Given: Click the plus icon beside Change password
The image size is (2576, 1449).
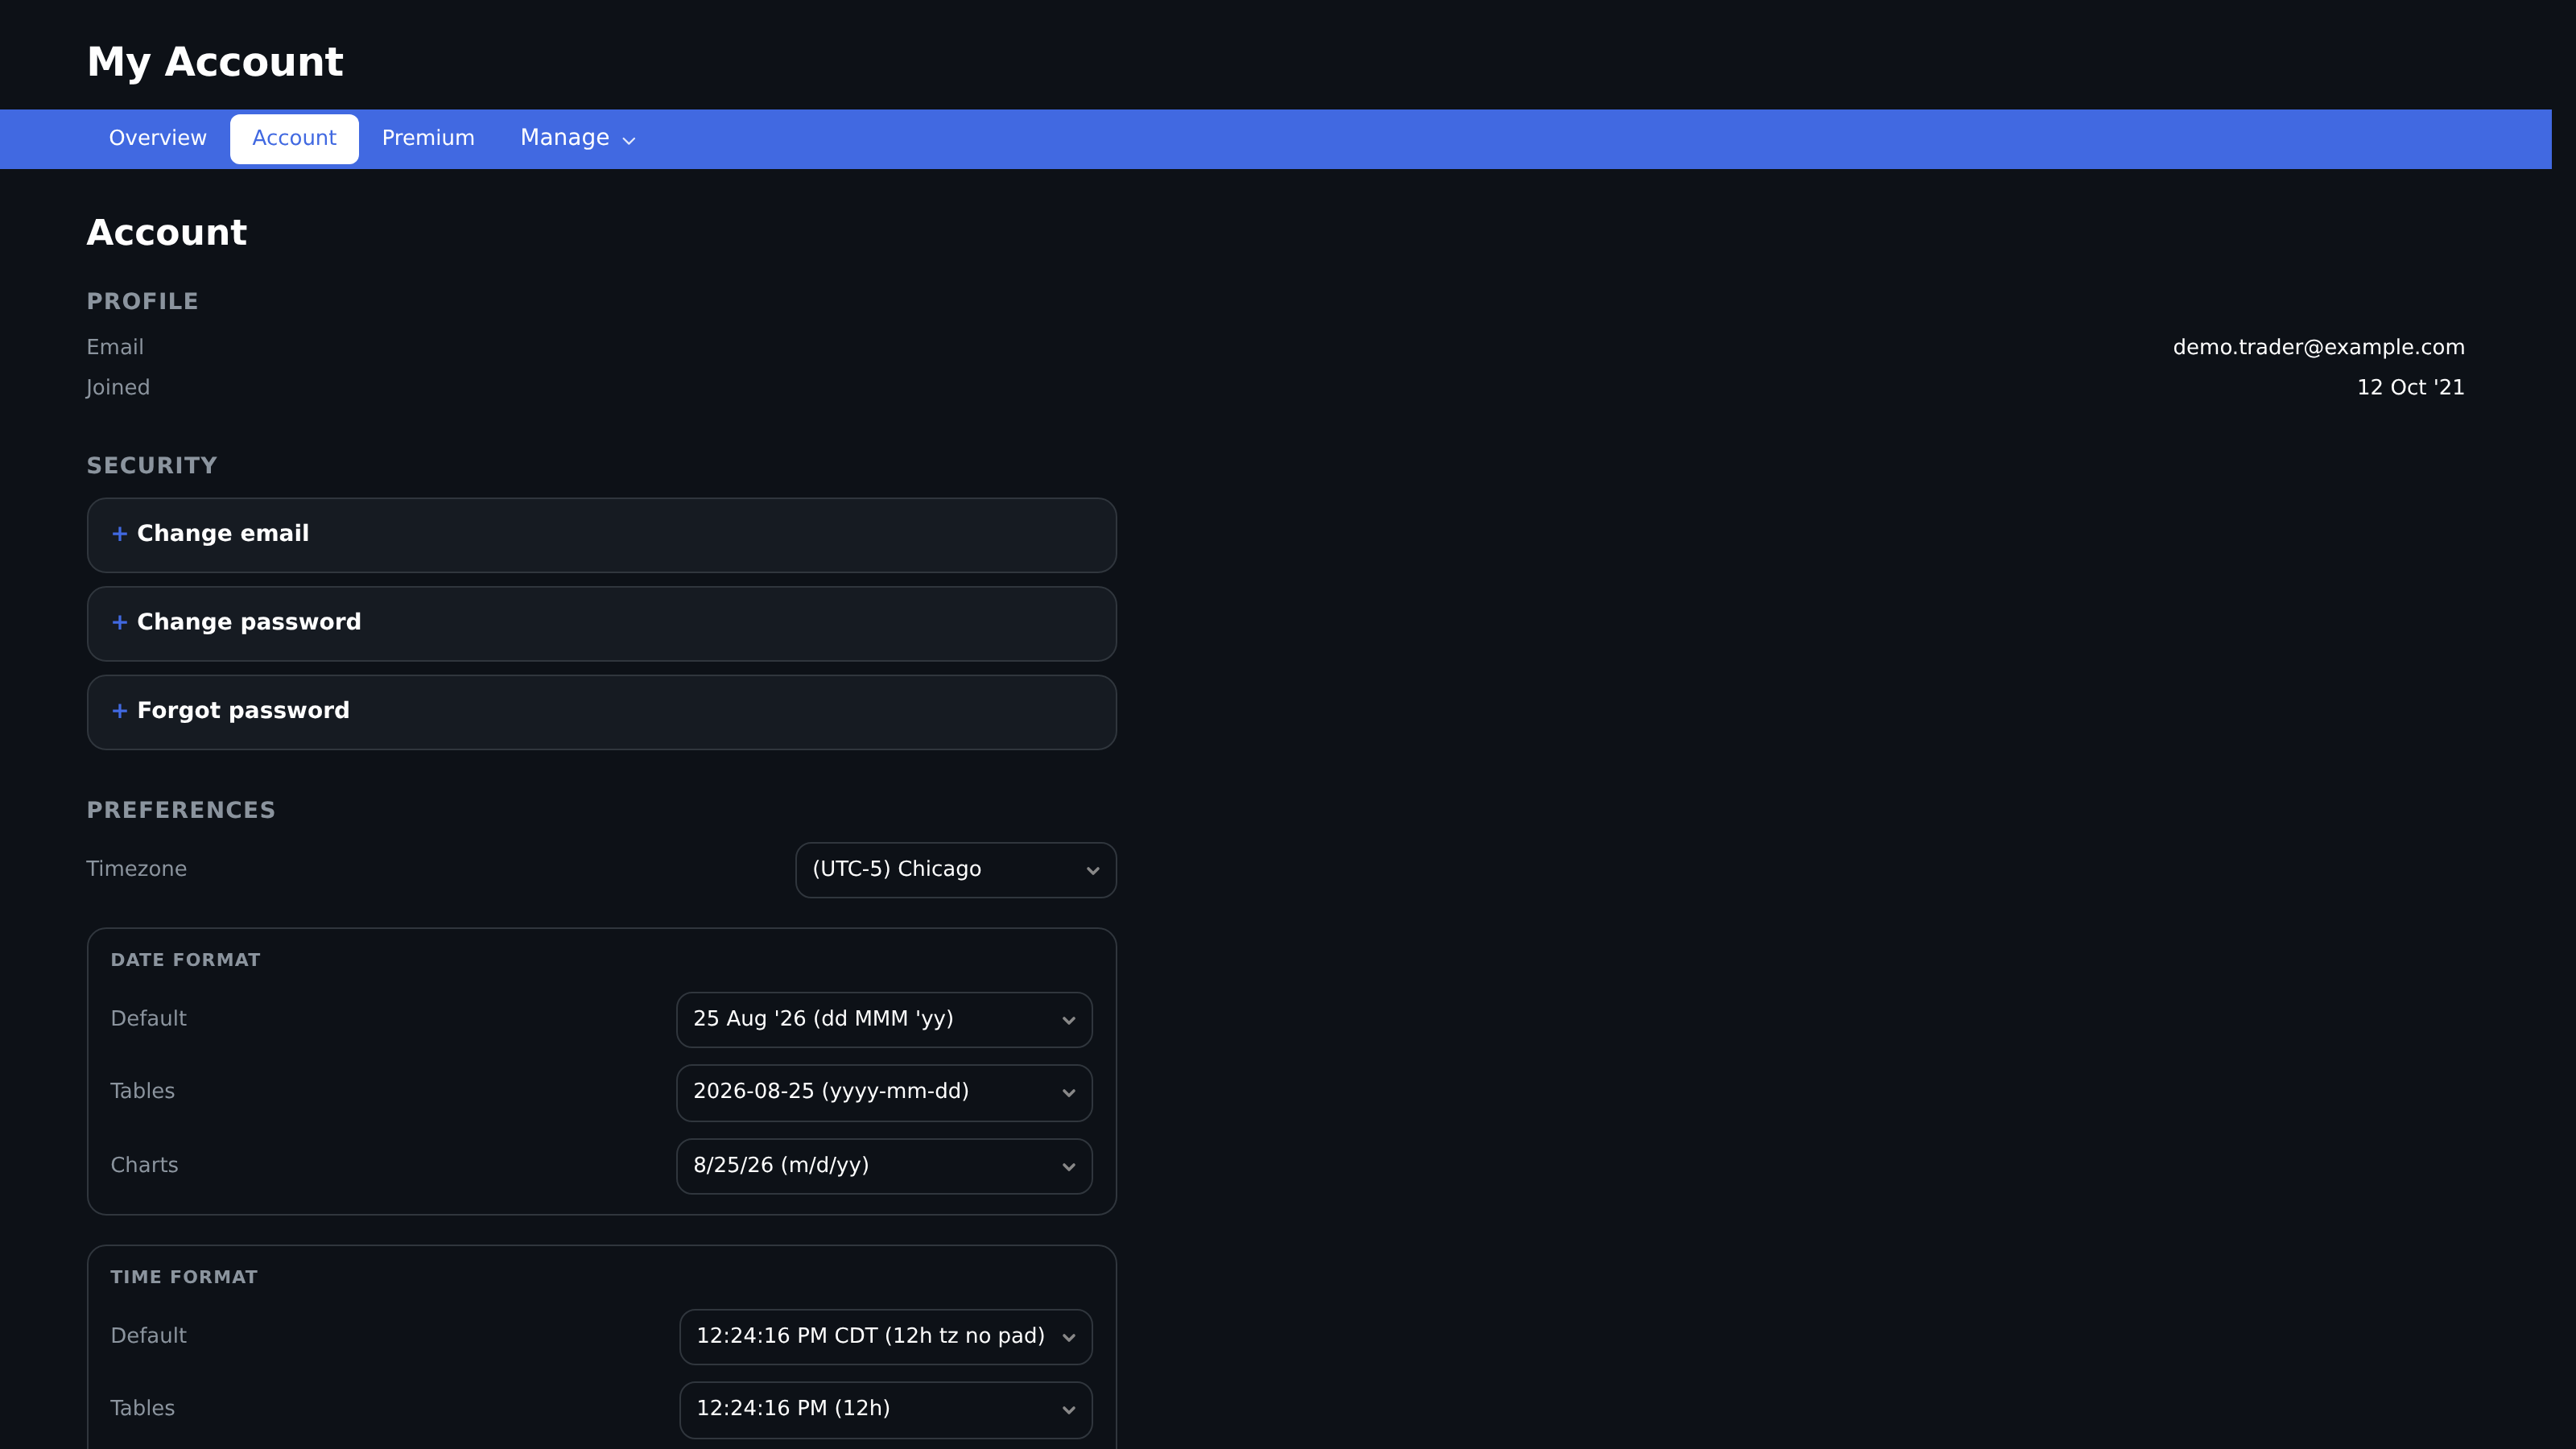Looking at the screenshot, I should 120,622.
